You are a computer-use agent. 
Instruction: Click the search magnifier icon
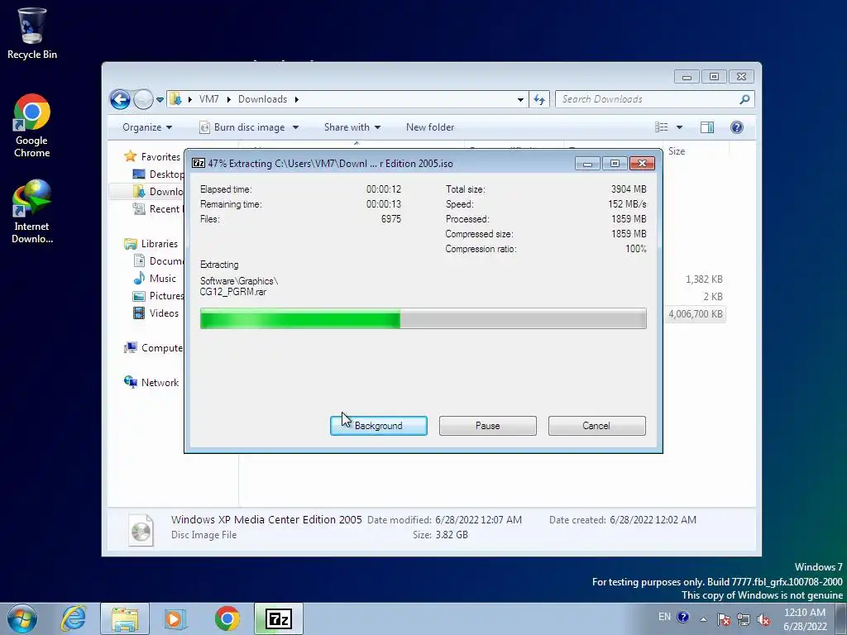point(745,99)
